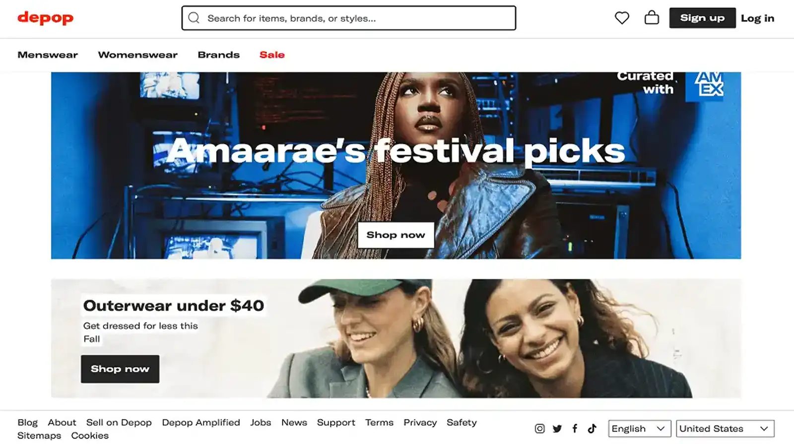This screenshot has height=444, width=794.
Task: Select the Brands menu item
Action: 218,55
